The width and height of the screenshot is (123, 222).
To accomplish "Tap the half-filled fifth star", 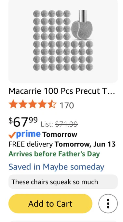I will pos(52,104).
